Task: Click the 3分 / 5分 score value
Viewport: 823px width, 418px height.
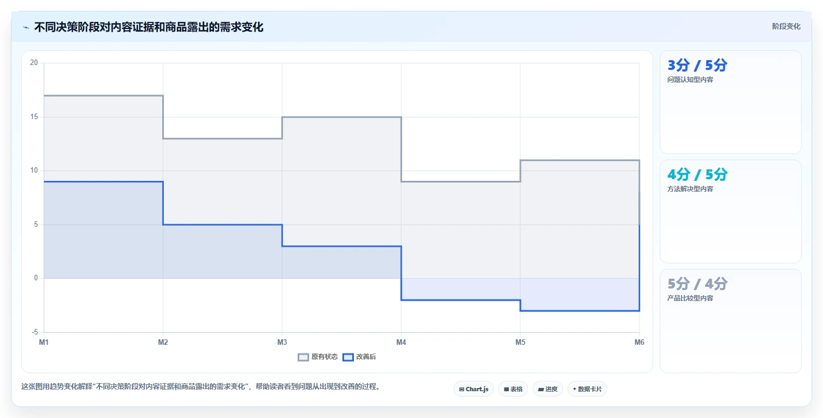Action: click(x=697, y=66)
